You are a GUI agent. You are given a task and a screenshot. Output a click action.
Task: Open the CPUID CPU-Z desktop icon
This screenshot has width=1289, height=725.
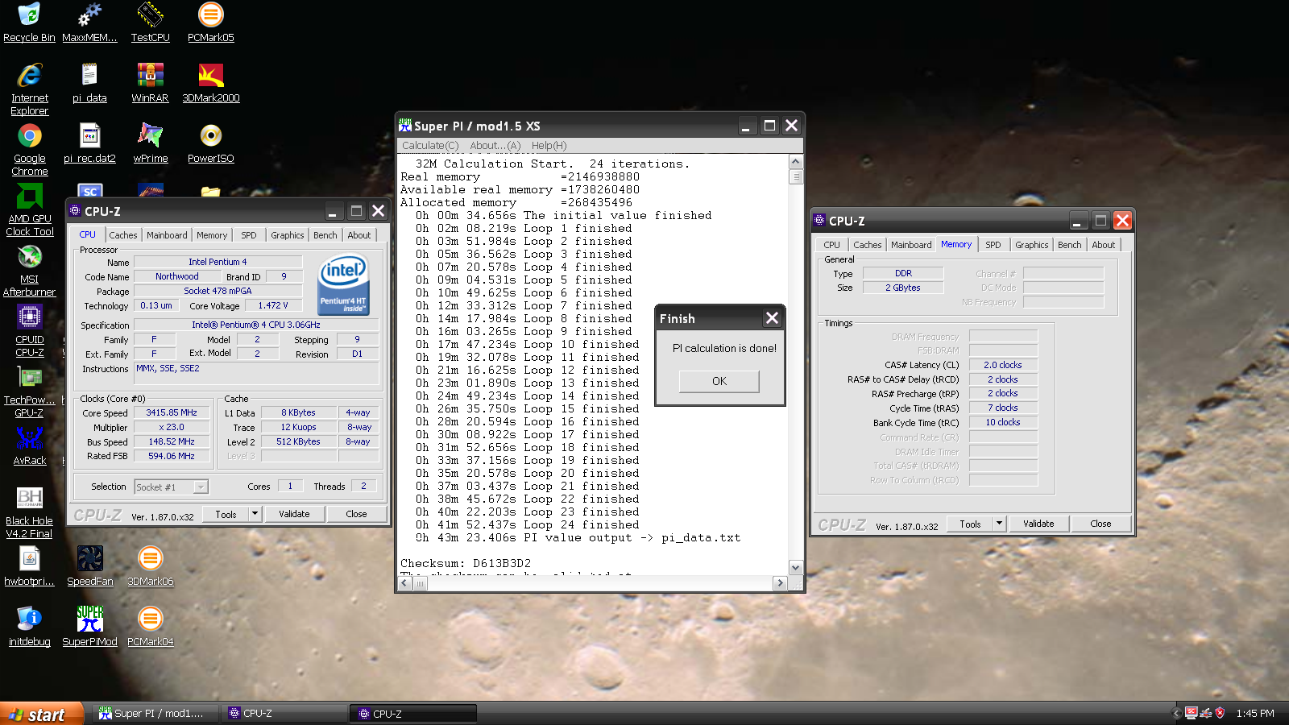(x=29, y=331)
